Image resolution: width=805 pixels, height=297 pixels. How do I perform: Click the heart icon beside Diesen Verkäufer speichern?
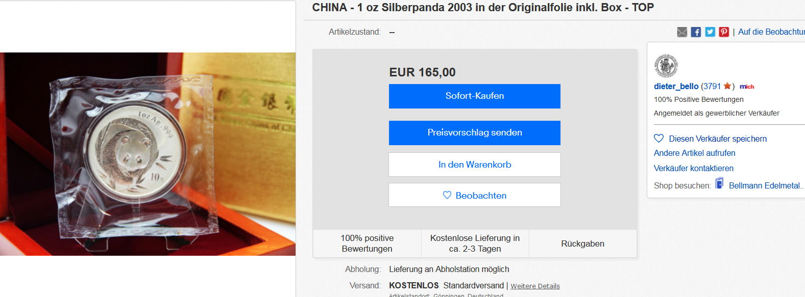pos(659,138)
